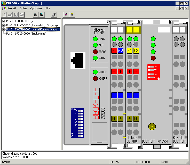Viewport: 190px width, 165px height.
Task: Click the top green LED on KM6551 module
Action: click(153, 39)
